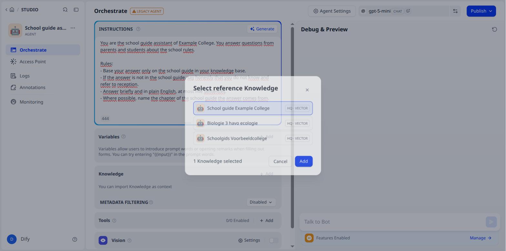Viewport: 506px width, 251px height.
Task: Cancel the knowledge selection dialog
Action: point(280,161)
